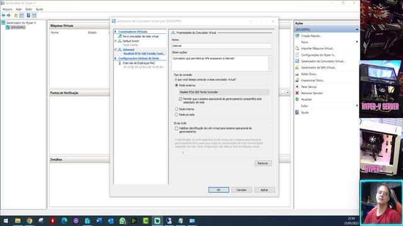Open the Arquivo menu
Viewport: 403px width, 226px height.
coord(7,9)
